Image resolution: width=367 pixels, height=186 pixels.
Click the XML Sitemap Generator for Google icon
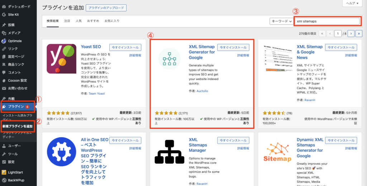[170, 59]
